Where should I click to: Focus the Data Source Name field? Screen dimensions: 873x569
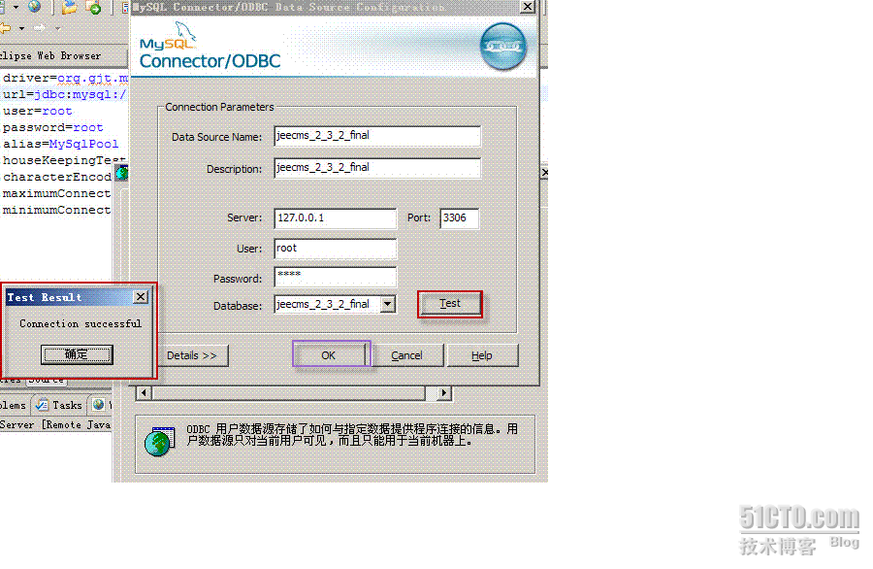click(377, 136)
